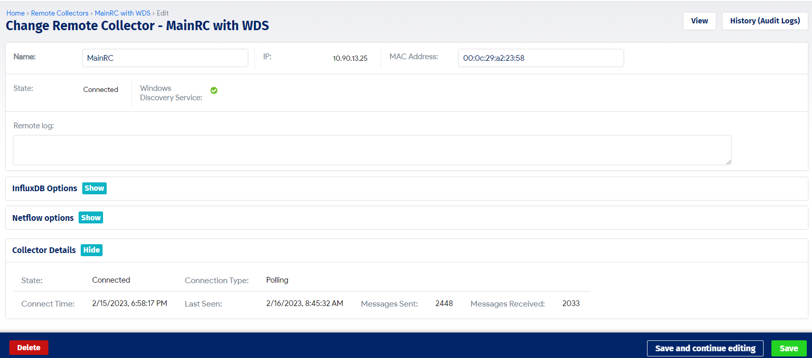Click the Collector Details heading text
This screenshot has height=358, width=812.
click(x=44, y=250)
